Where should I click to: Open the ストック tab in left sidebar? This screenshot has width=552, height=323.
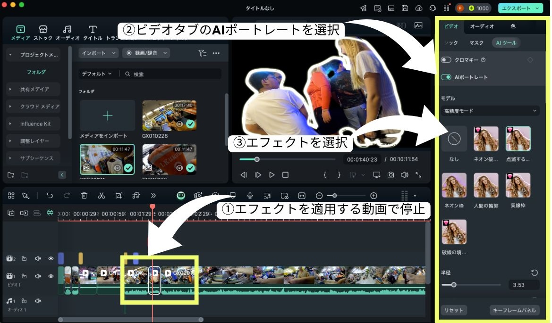click(x=43, y=32)
